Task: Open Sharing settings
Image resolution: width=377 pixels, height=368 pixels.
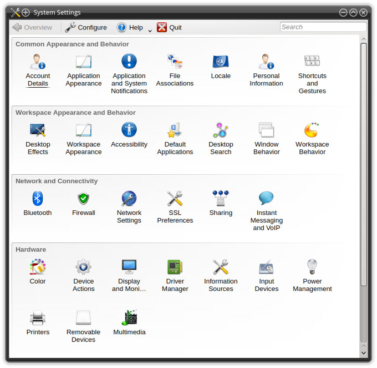Action: pyautogui.click(x=221, y=203)
